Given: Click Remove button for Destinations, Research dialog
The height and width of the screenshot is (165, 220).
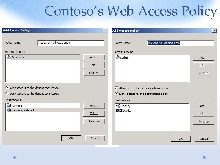Looking at the screenshot, I should click(94, 121).
